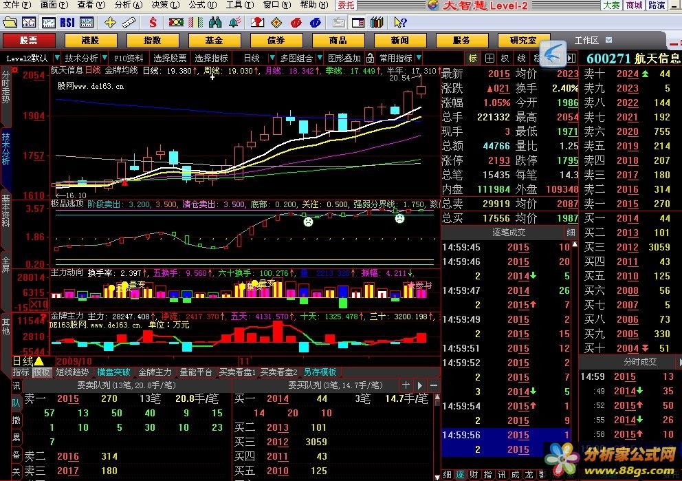Click the 基金 category button
Screen dimensions: 682x481
point(214,41)
